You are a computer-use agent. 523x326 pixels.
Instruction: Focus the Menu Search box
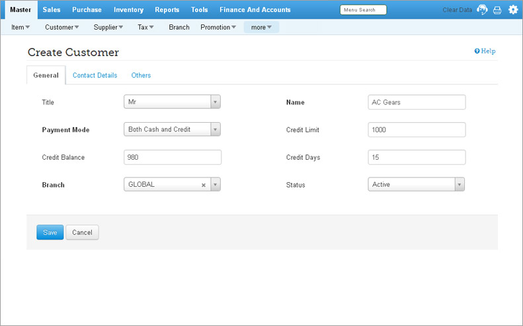tap(363, 10)
